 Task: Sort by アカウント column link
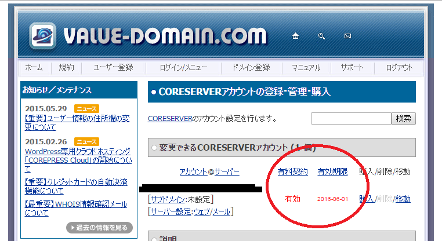tap(193, 171)
